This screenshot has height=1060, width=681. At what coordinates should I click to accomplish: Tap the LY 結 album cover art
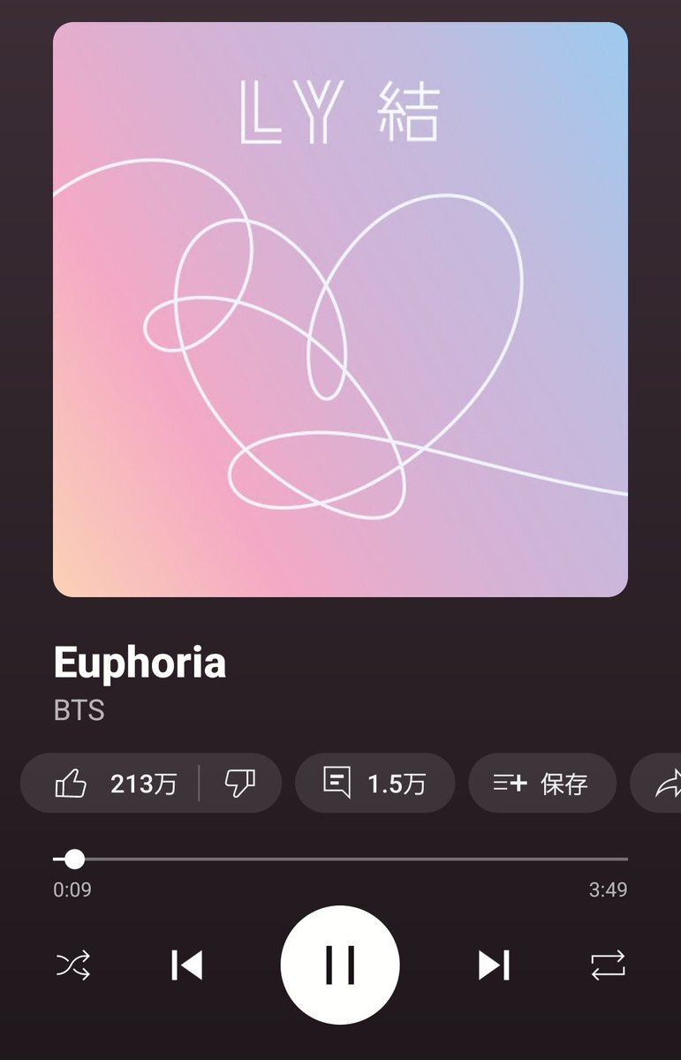[x=340, y=309]
